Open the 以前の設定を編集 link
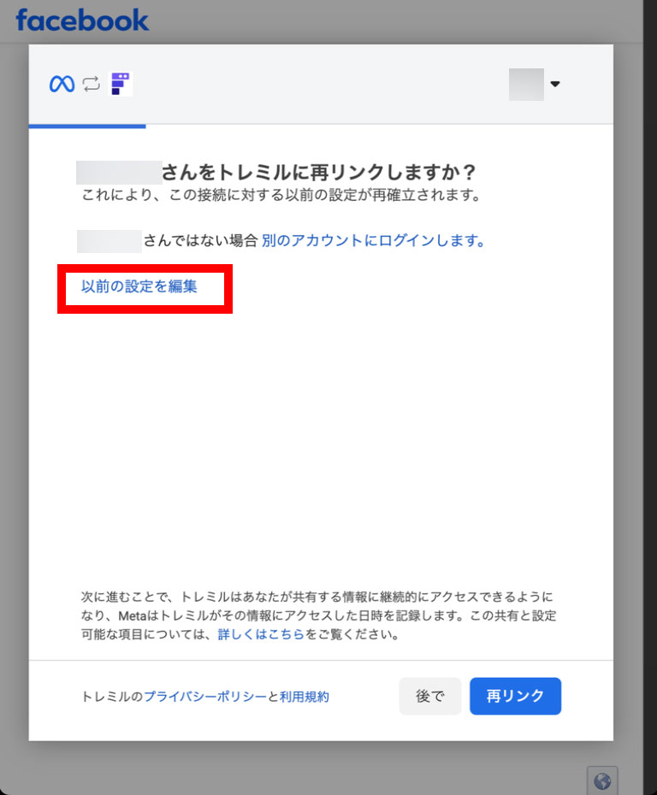 pyautogui.click(x=139, y=287)
